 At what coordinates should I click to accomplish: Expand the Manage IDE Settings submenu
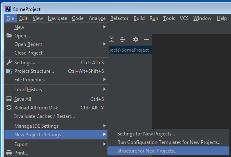104,126
